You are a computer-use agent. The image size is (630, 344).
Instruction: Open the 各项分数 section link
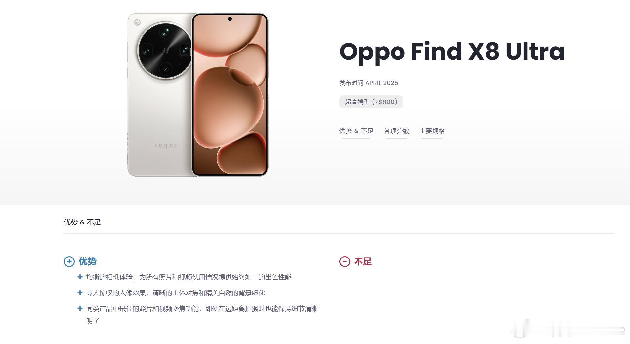coord(397,131)
